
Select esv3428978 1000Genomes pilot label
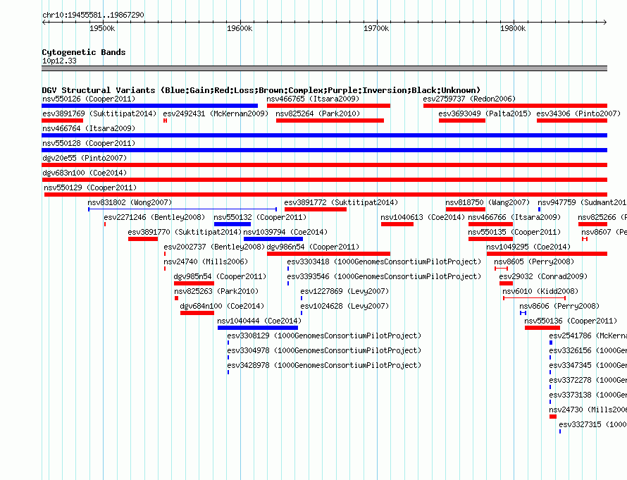[x=324, y=365]
